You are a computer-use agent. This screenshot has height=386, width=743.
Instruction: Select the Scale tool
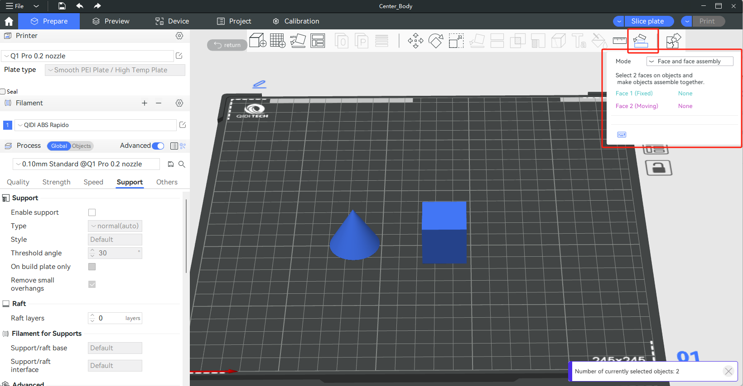pos(456,41)
